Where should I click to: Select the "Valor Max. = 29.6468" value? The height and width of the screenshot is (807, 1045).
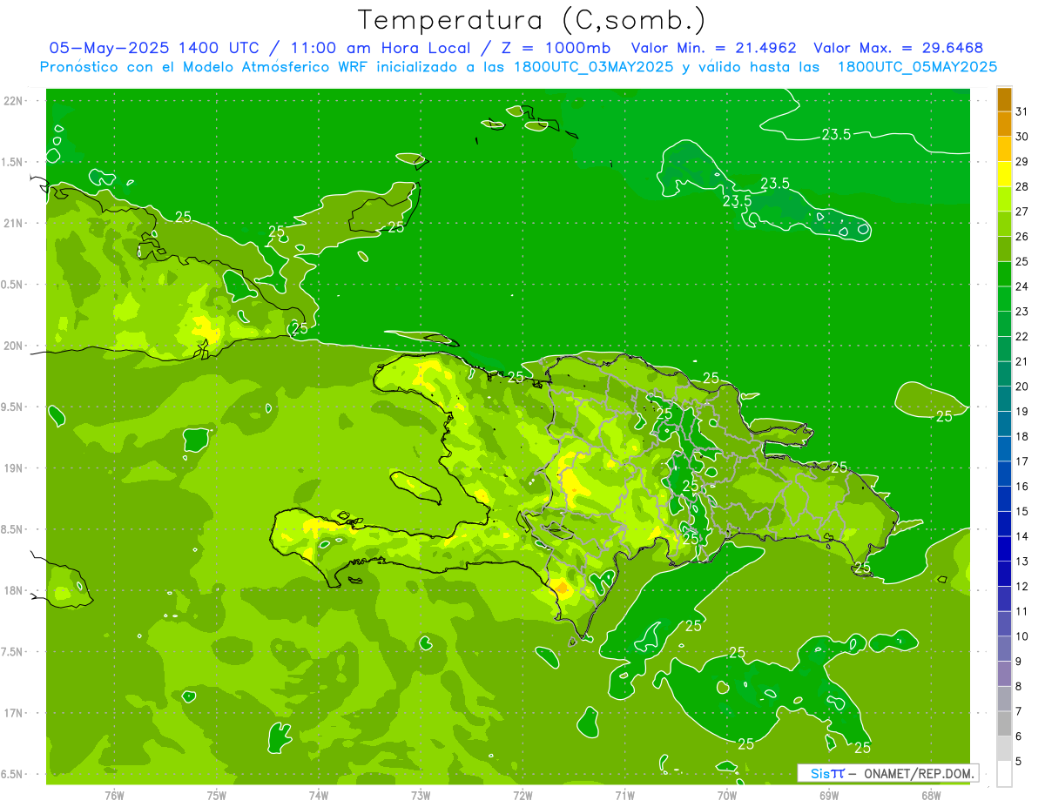(899, 48)
